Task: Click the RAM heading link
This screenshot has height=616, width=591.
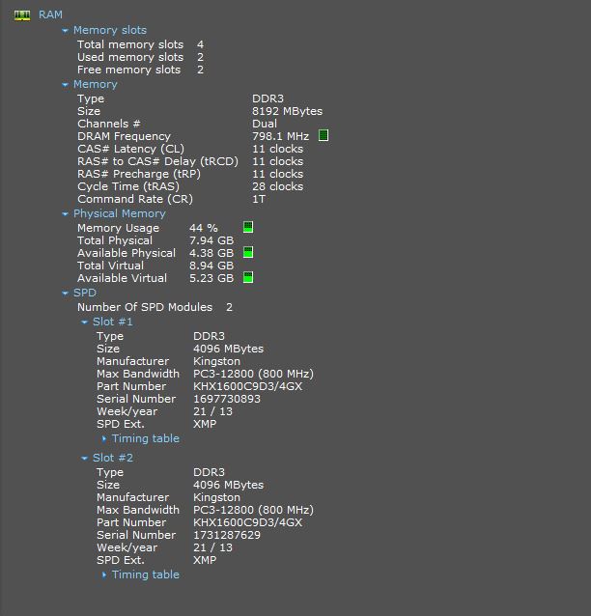Action: coord(50,14)
